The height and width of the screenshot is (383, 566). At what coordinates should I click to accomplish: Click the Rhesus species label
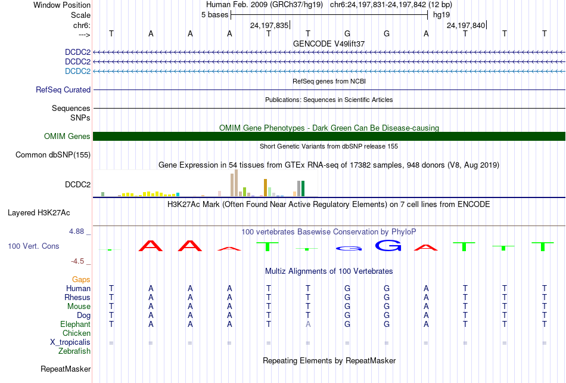click(77, 297)
